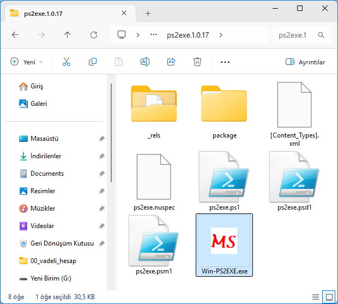The image size is (338, 304).
Task: Click the navigation pane scrollbar
Action: pos(111,133)
